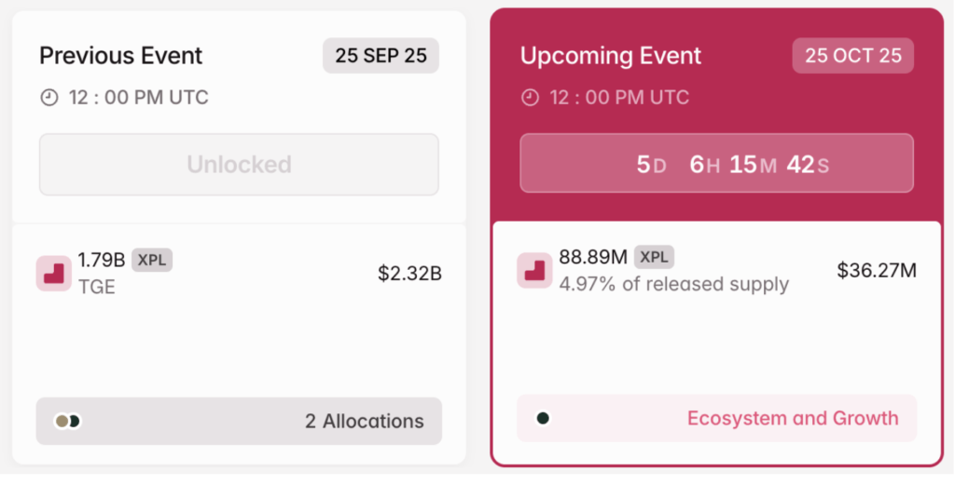
Task: Click the overlapping allocation dots icon
Action: coord(67,422)
